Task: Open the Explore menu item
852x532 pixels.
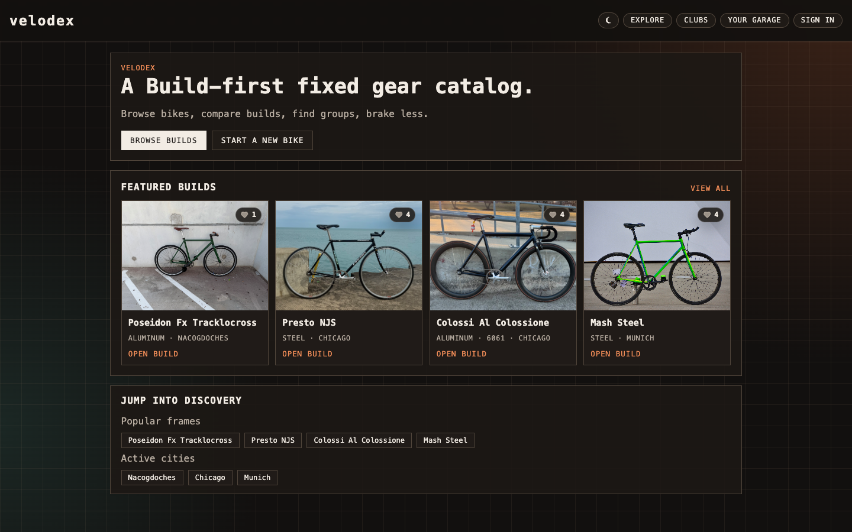Action: coord(647,20)
